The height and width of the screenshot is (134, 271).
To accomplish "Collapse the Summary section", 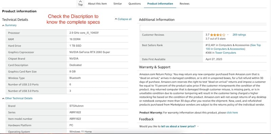I will [x=9, y=25].
